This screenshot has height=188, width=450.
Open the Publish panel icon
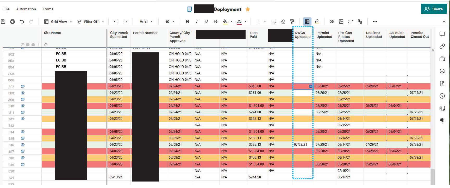click(x=442, y=83)
